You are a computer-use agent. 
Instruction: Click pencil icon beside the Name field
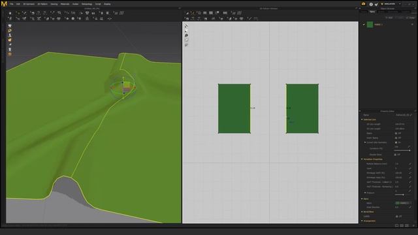pyautogui.click(x=411, y=115)
